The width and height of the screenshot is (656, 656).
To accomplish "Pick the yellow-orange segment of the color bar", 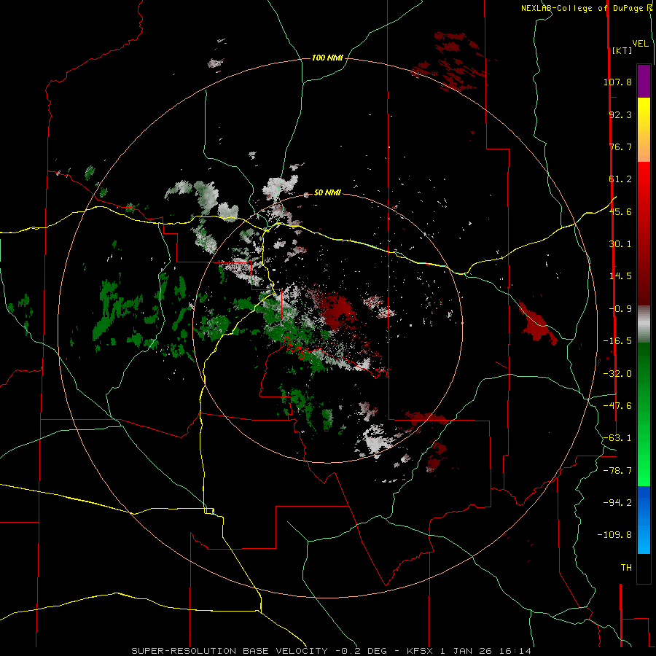I will pyautogui.click(x=644, y=130).
